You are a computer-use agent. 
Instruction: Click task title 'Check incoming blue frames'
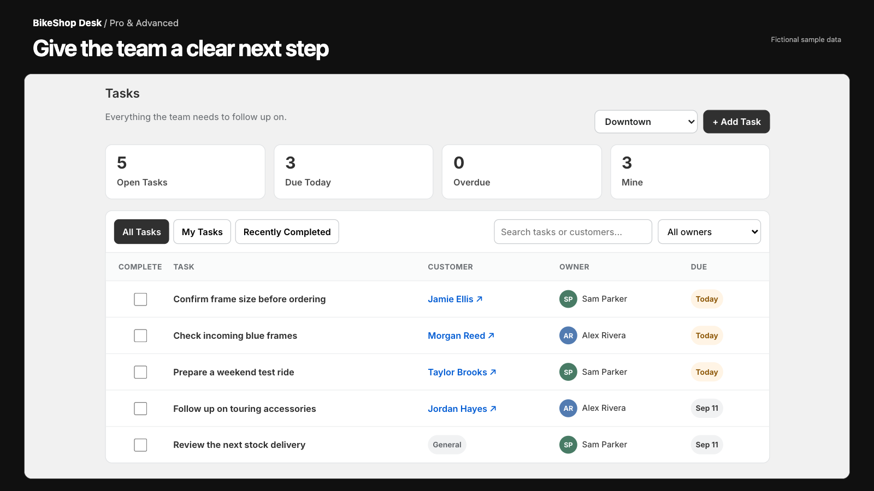coord(235,336)
